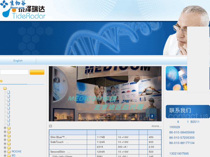The width and height of the screenshot is (210, 157).
Task: Click the SecondSkin ... product name
Action: coord(60,152)
